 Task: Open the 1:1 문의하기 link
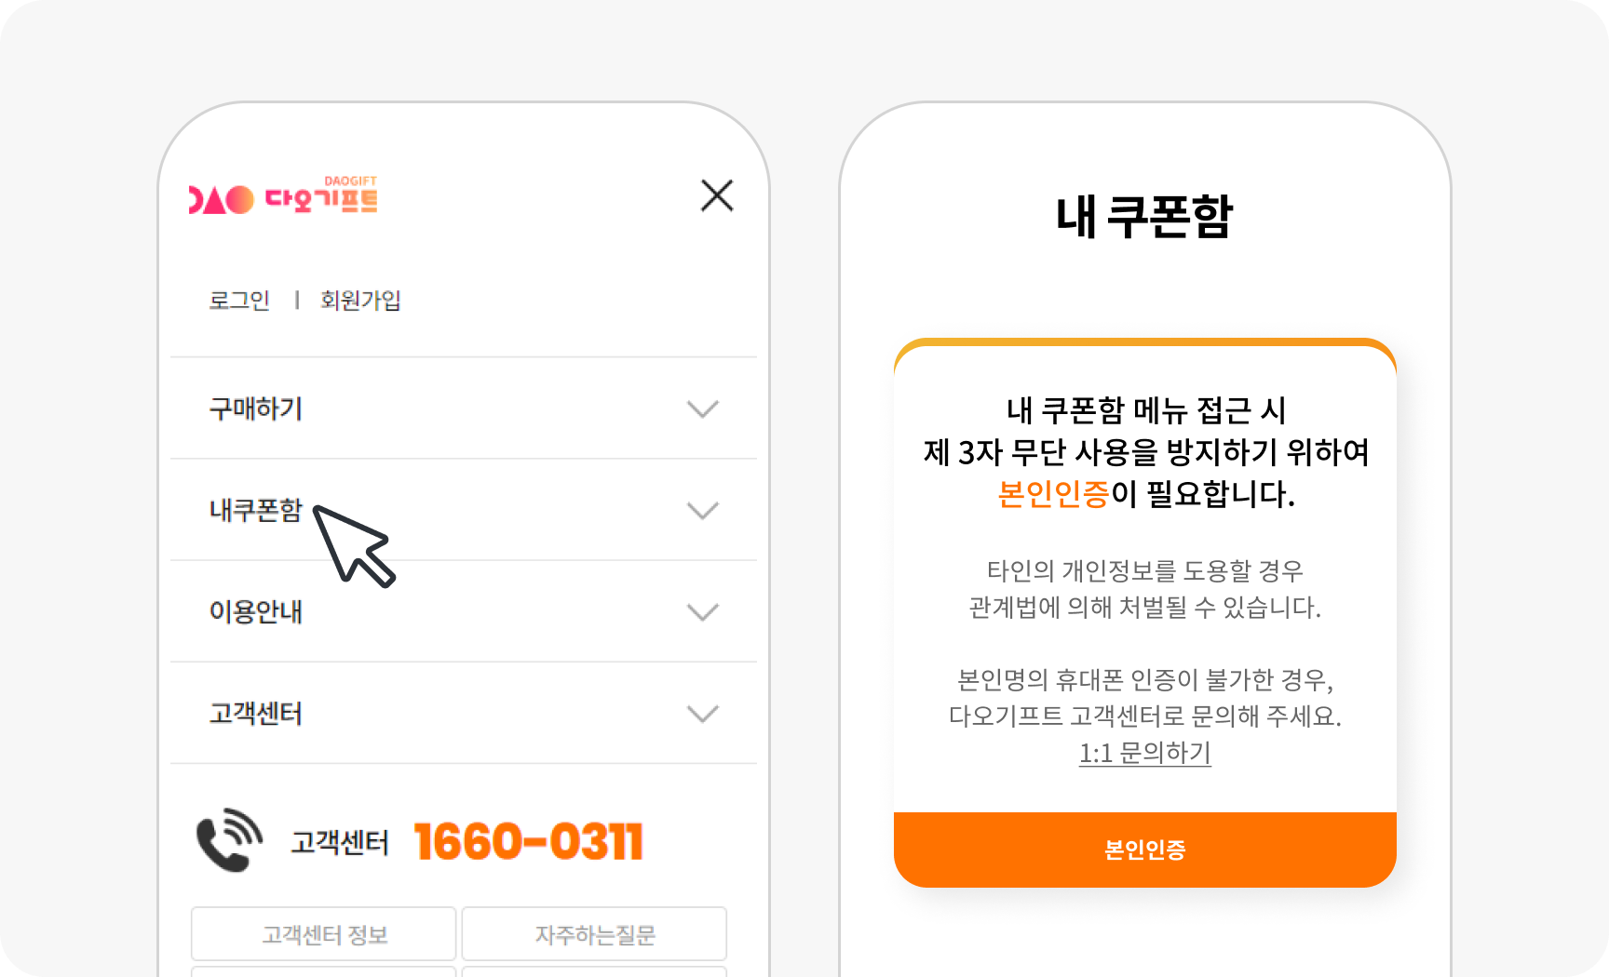1144,753
